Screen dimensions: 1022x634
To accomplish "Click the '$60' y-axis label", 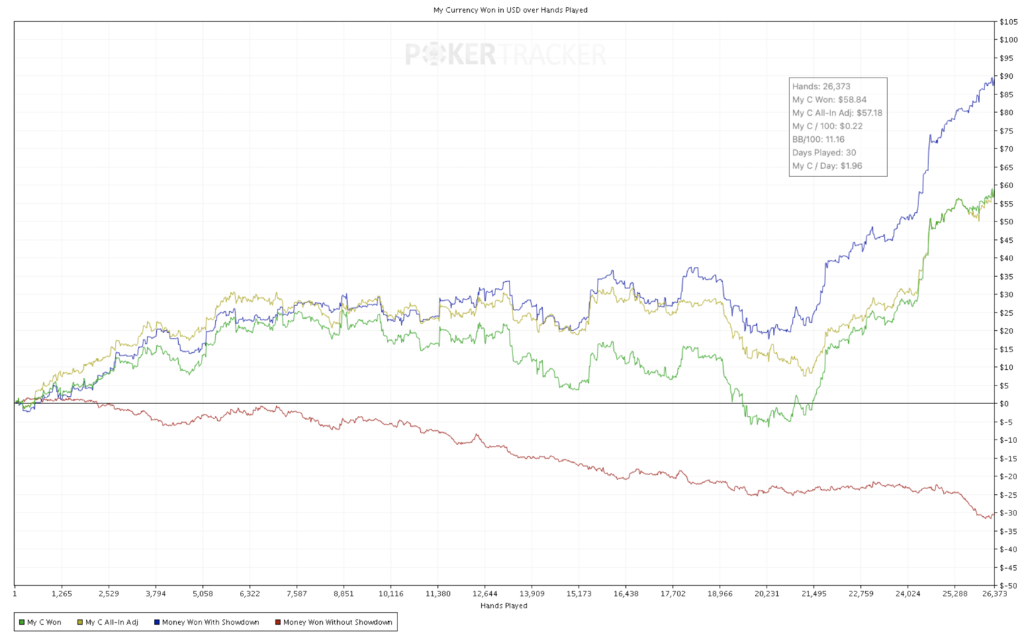I will pos(1006,185).
